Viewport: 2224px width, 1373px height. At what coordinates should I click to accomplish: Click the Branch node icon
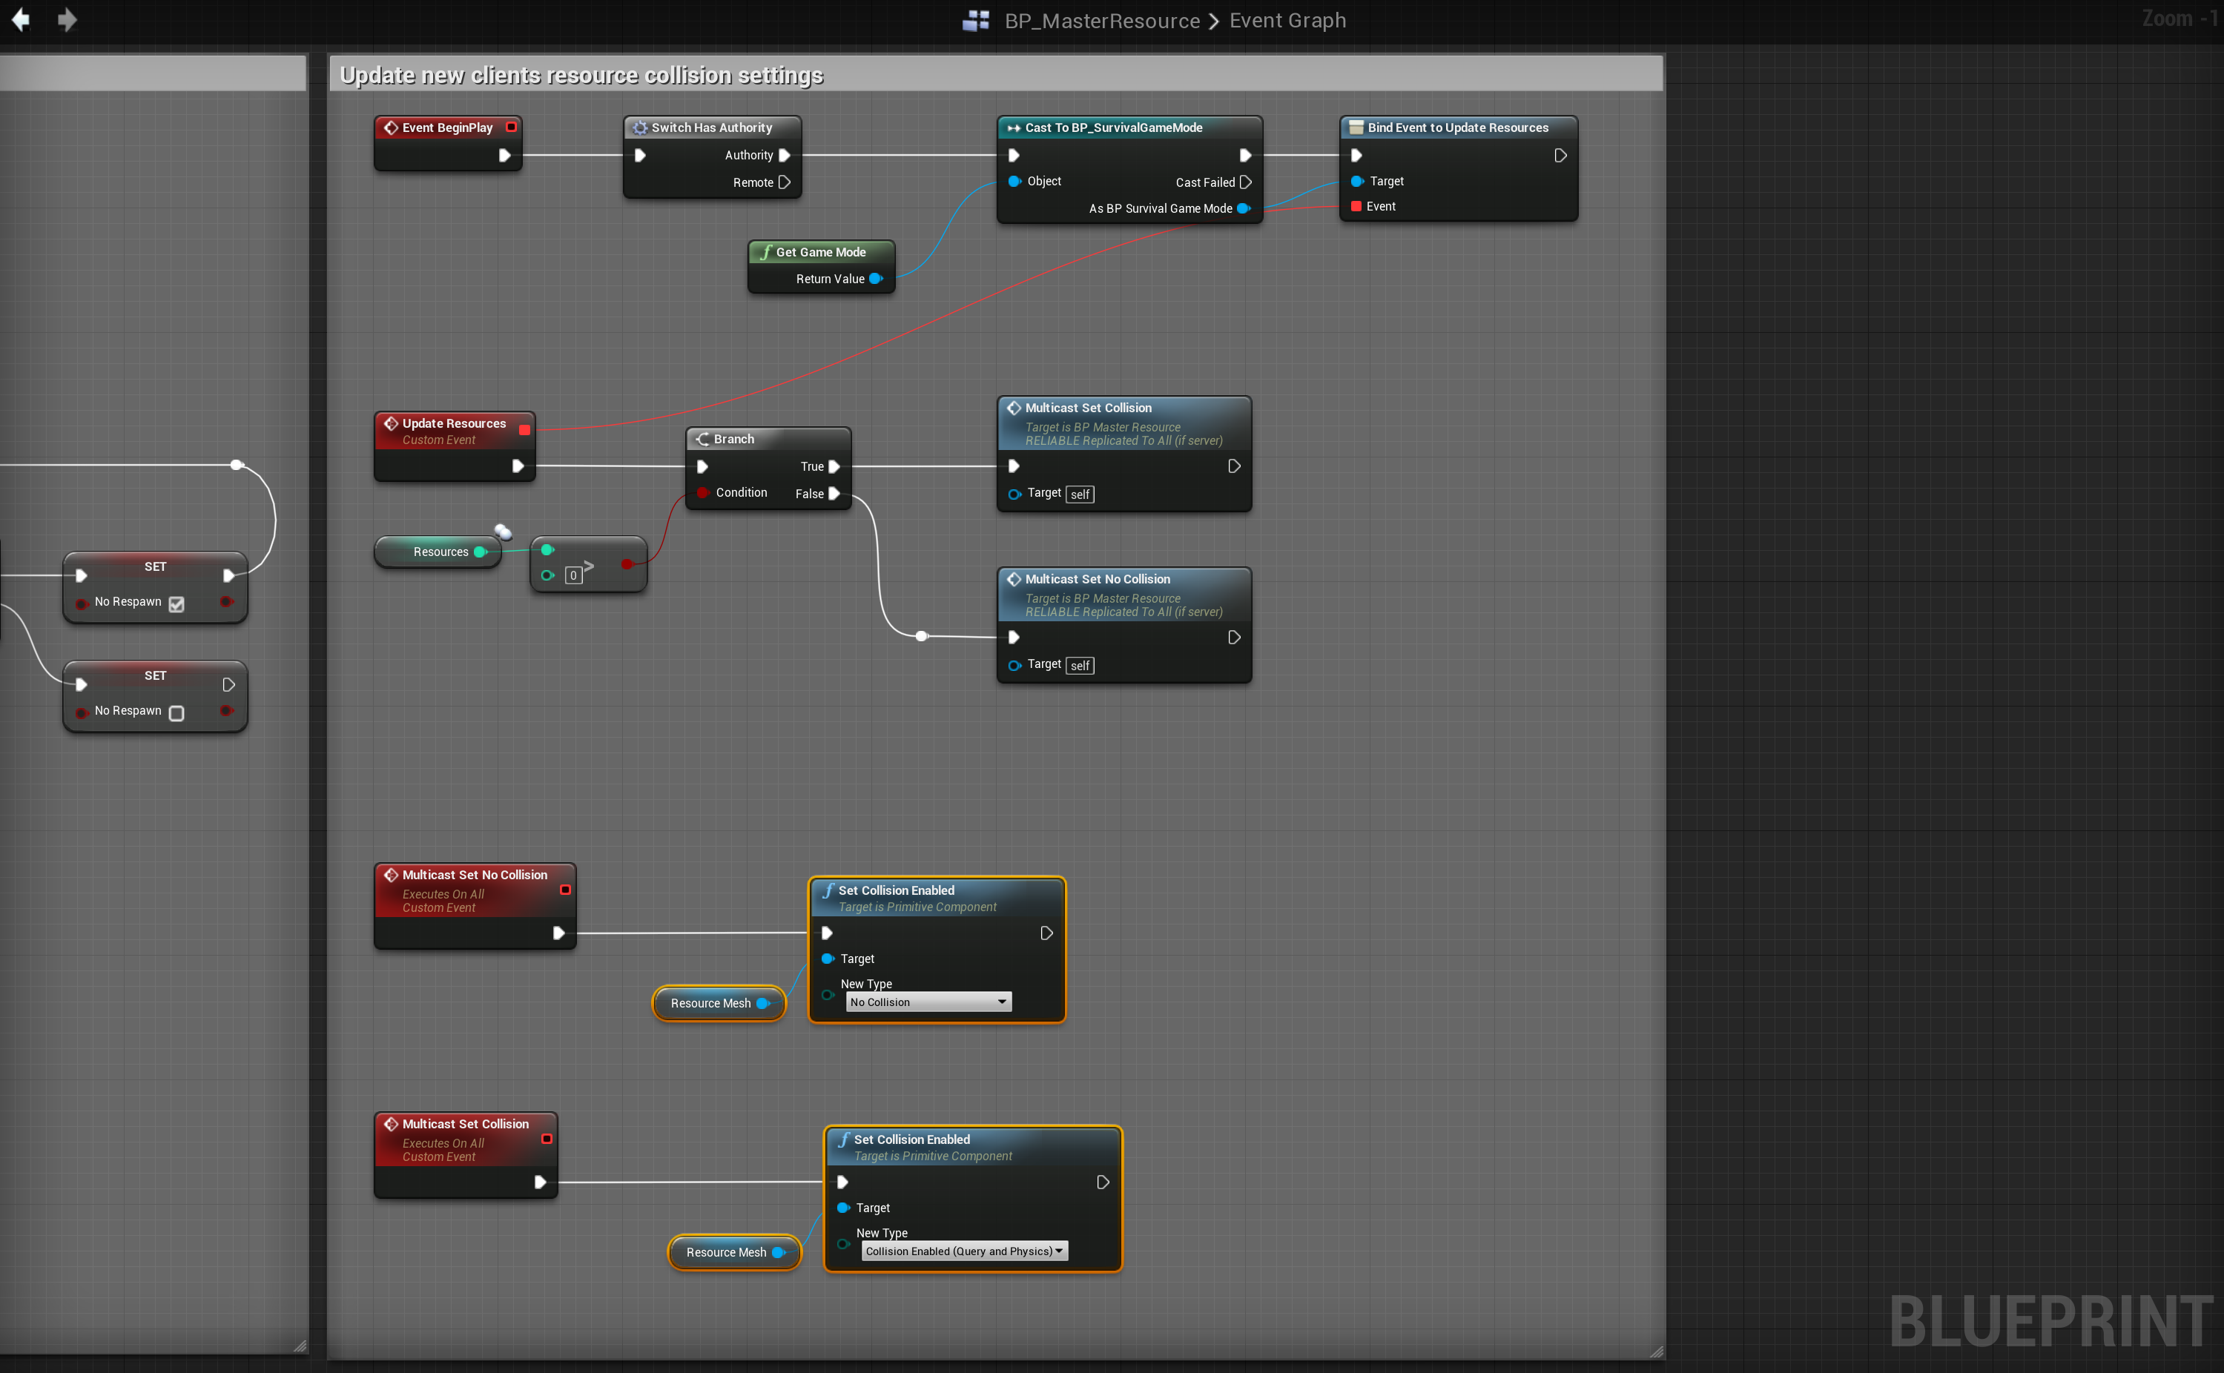(702, 439)
